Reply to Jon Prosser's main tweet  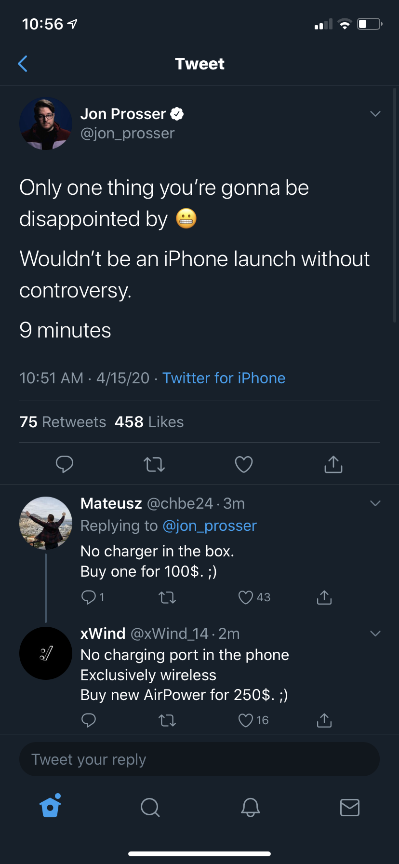pyautogui.click(x=65, y=464)
